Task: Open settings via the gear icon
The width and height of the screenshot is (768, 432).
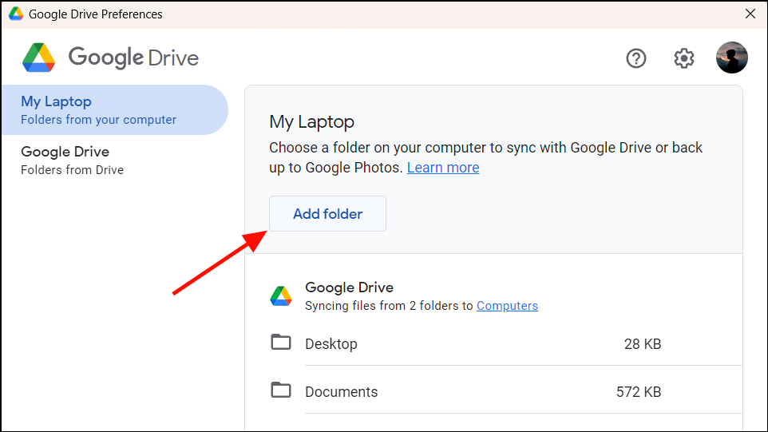Action: point(683,58)
